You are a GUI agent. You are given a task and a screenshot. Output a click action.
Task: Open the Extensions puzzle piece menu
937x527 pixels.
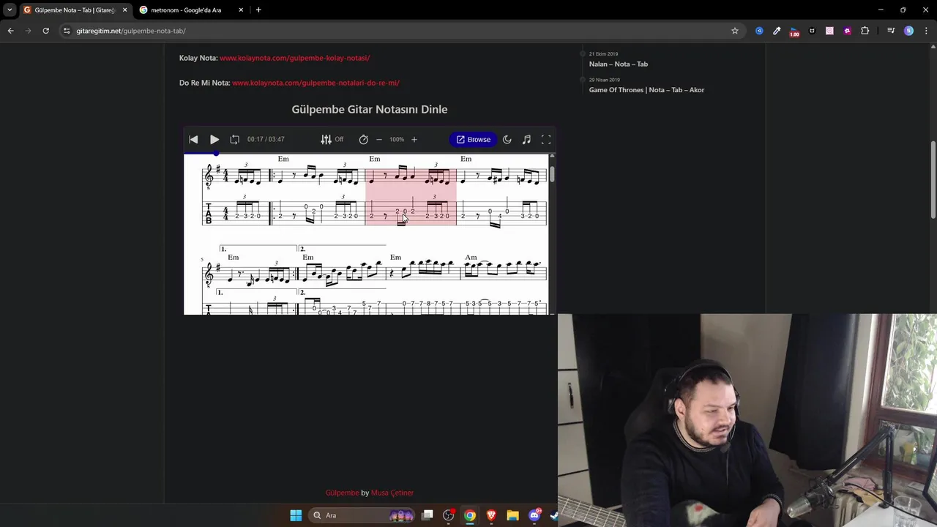[x=865, y=31]
